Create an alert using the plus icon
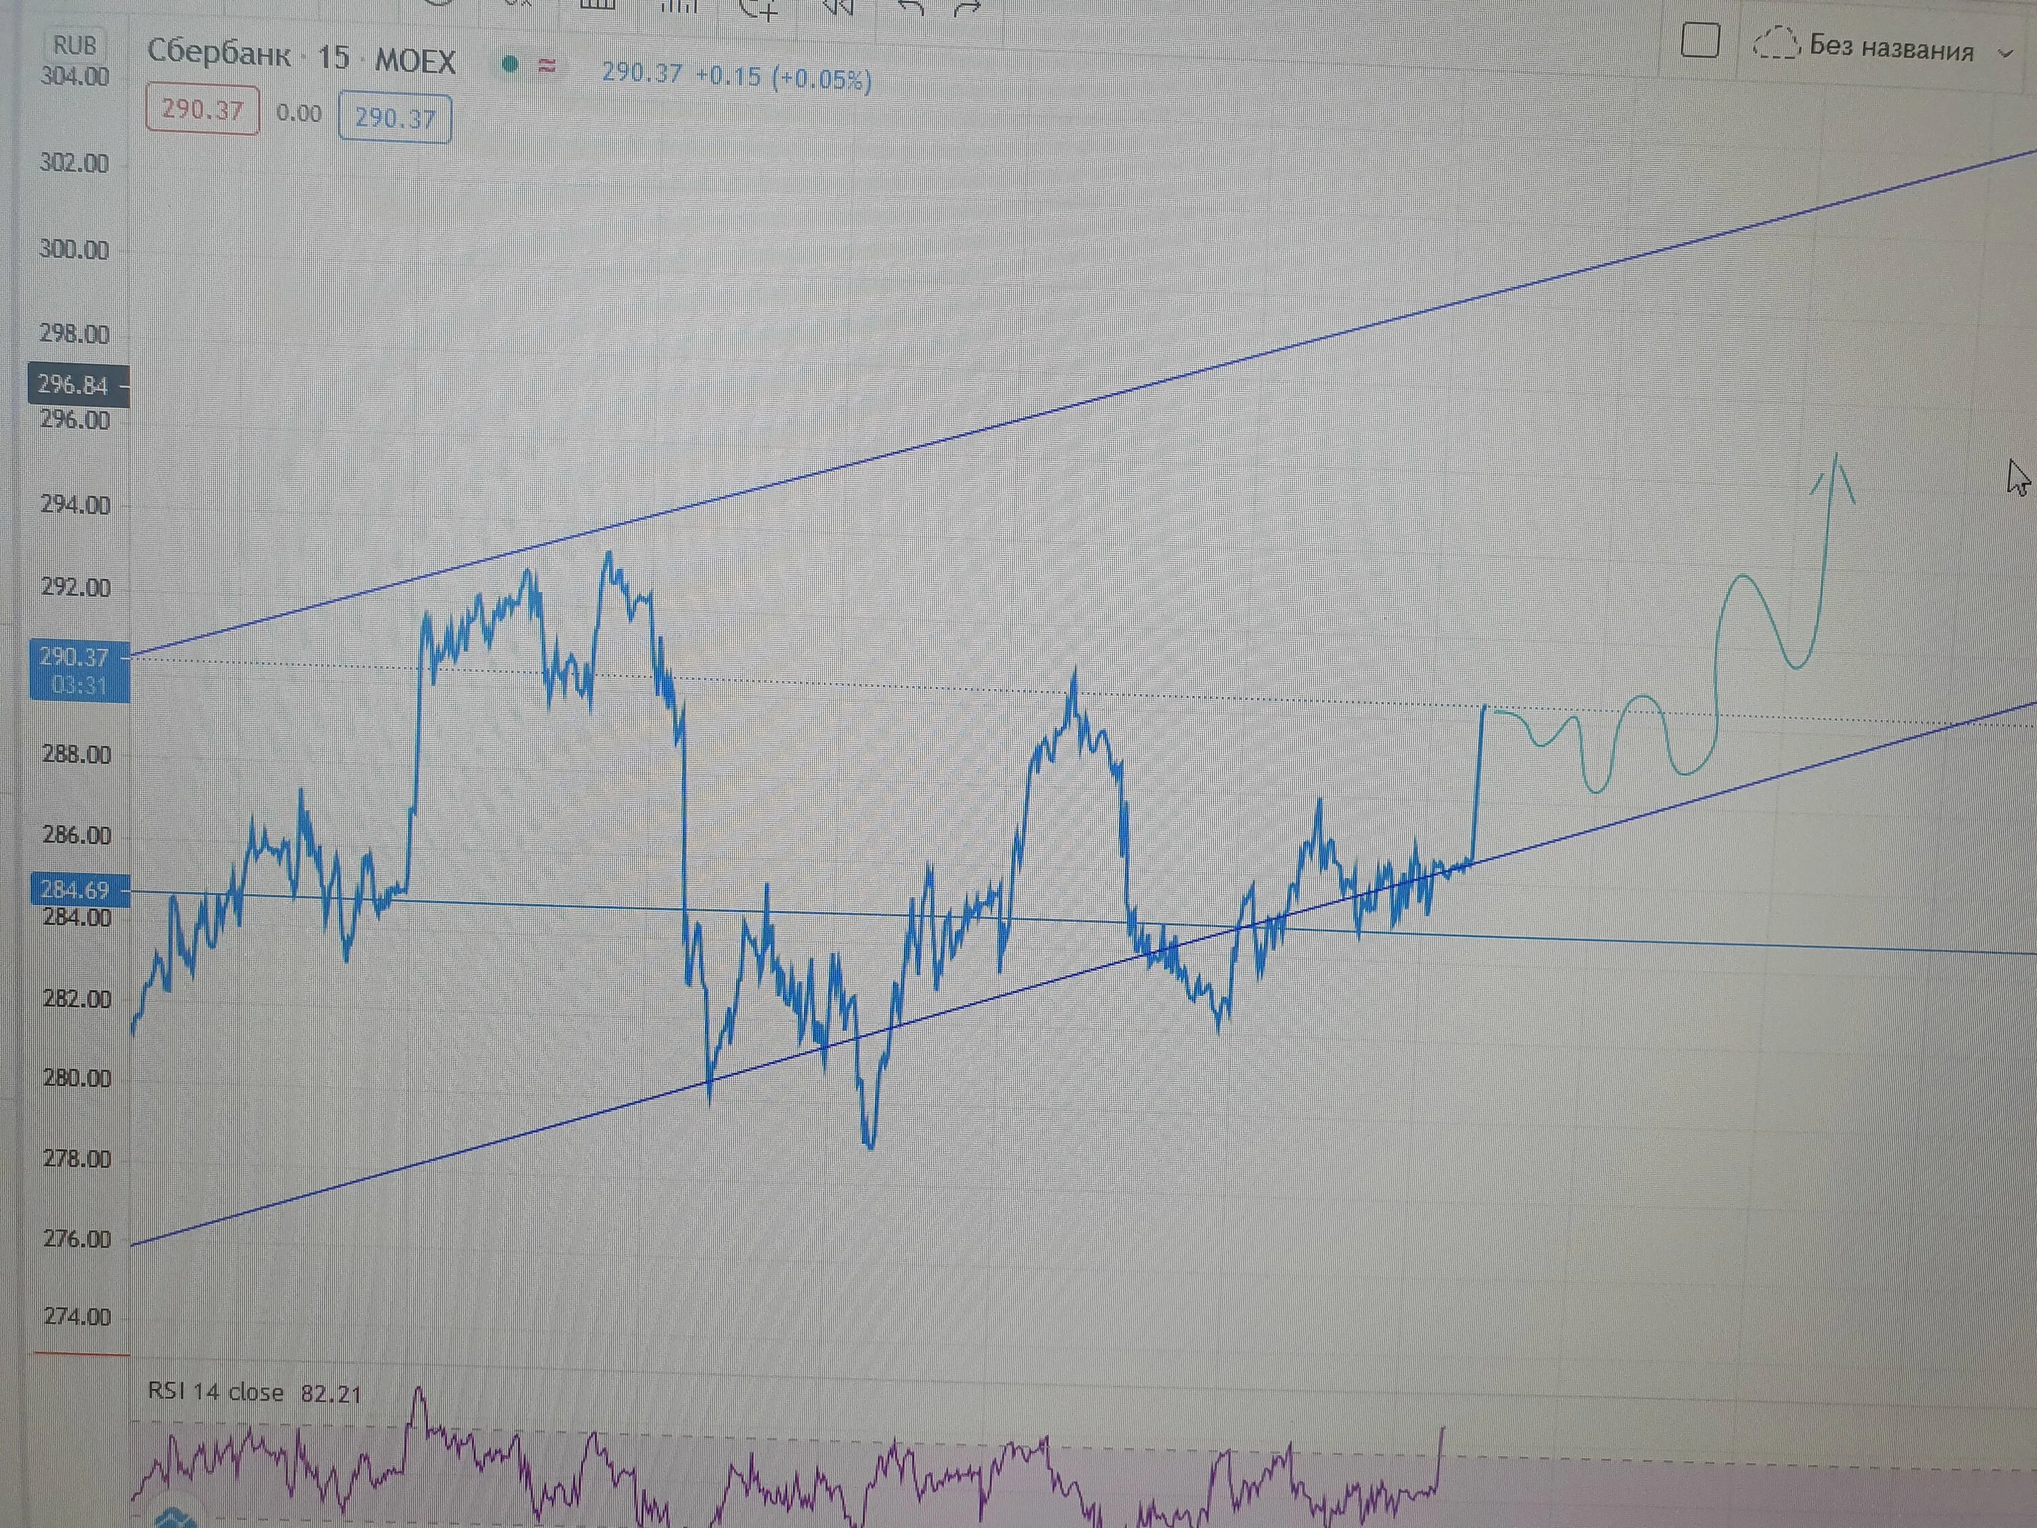This screenshot has height=1528, width=2037. point(760,10)
